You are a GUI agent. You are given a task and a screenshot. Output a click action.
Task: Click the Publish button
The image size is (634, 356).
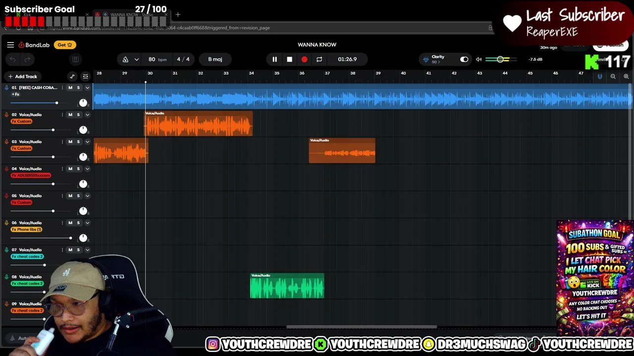point(610,45)
